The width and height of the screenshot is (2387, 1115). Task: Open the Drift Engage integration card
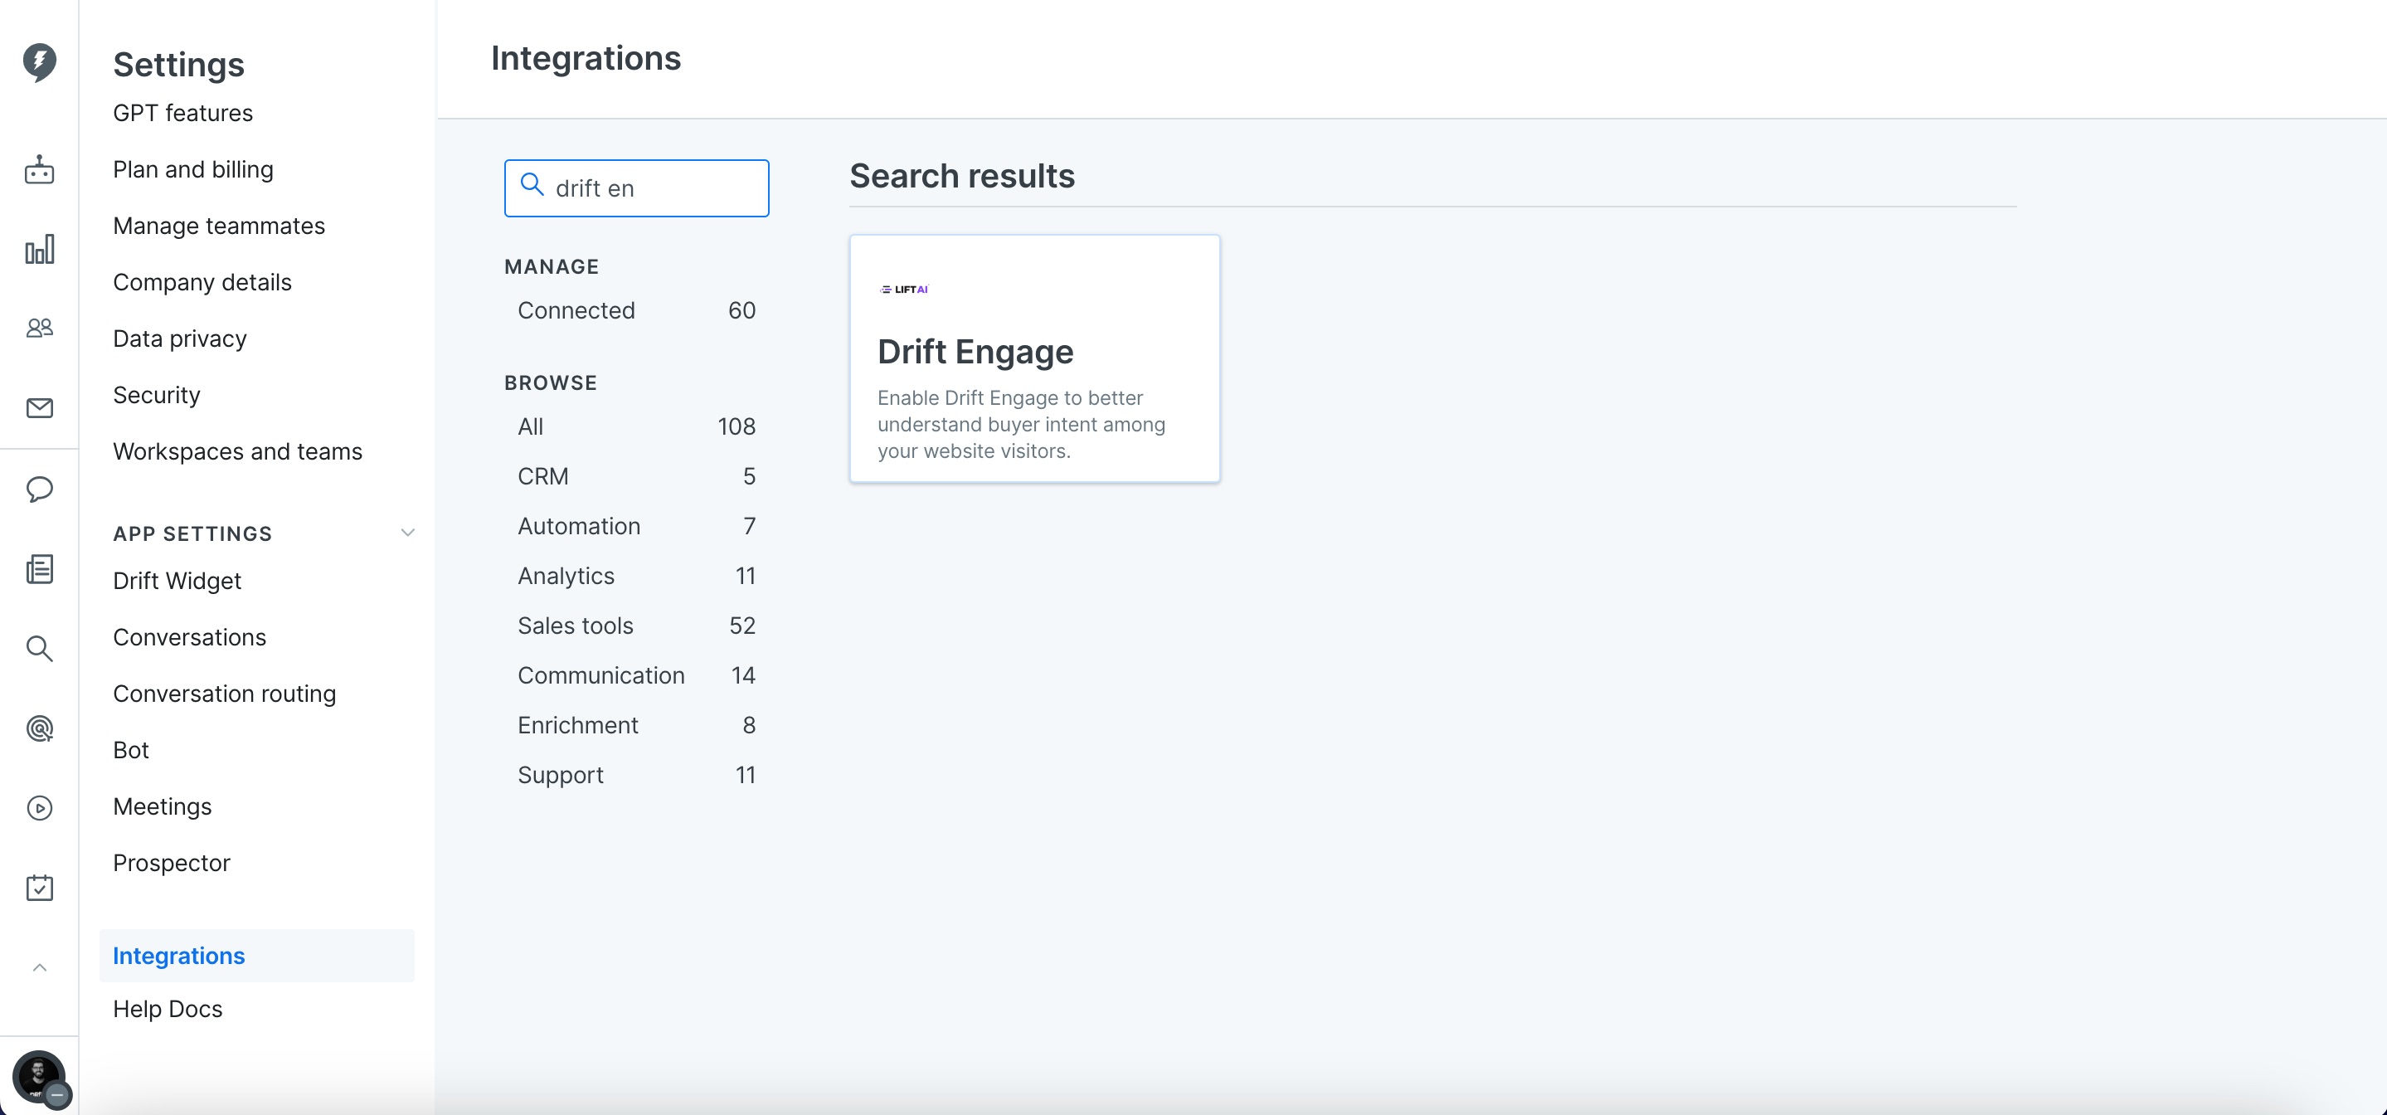[x=1034, y=358]
